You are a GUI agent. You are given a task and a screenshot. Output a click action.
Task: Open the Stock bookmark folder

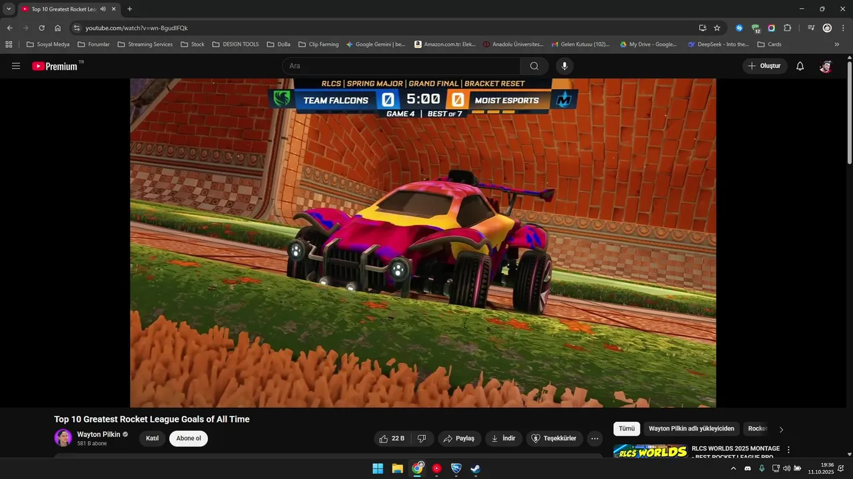tap(192, 45)
